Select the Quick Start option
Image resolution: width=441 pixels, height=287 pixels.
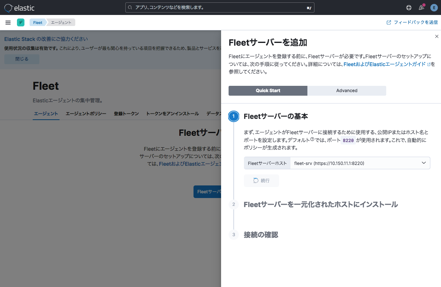tap(268, 91)
